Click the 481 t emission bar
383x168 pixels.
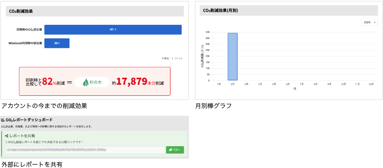[113, 29]
